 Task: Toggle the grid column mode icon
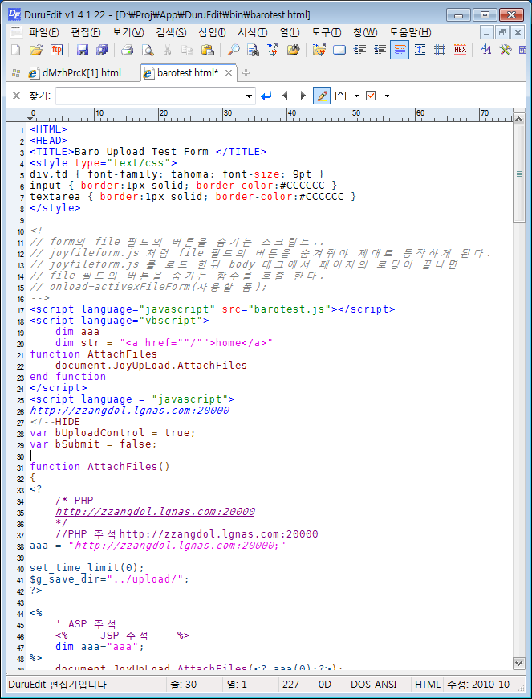[x=440, y=50]
